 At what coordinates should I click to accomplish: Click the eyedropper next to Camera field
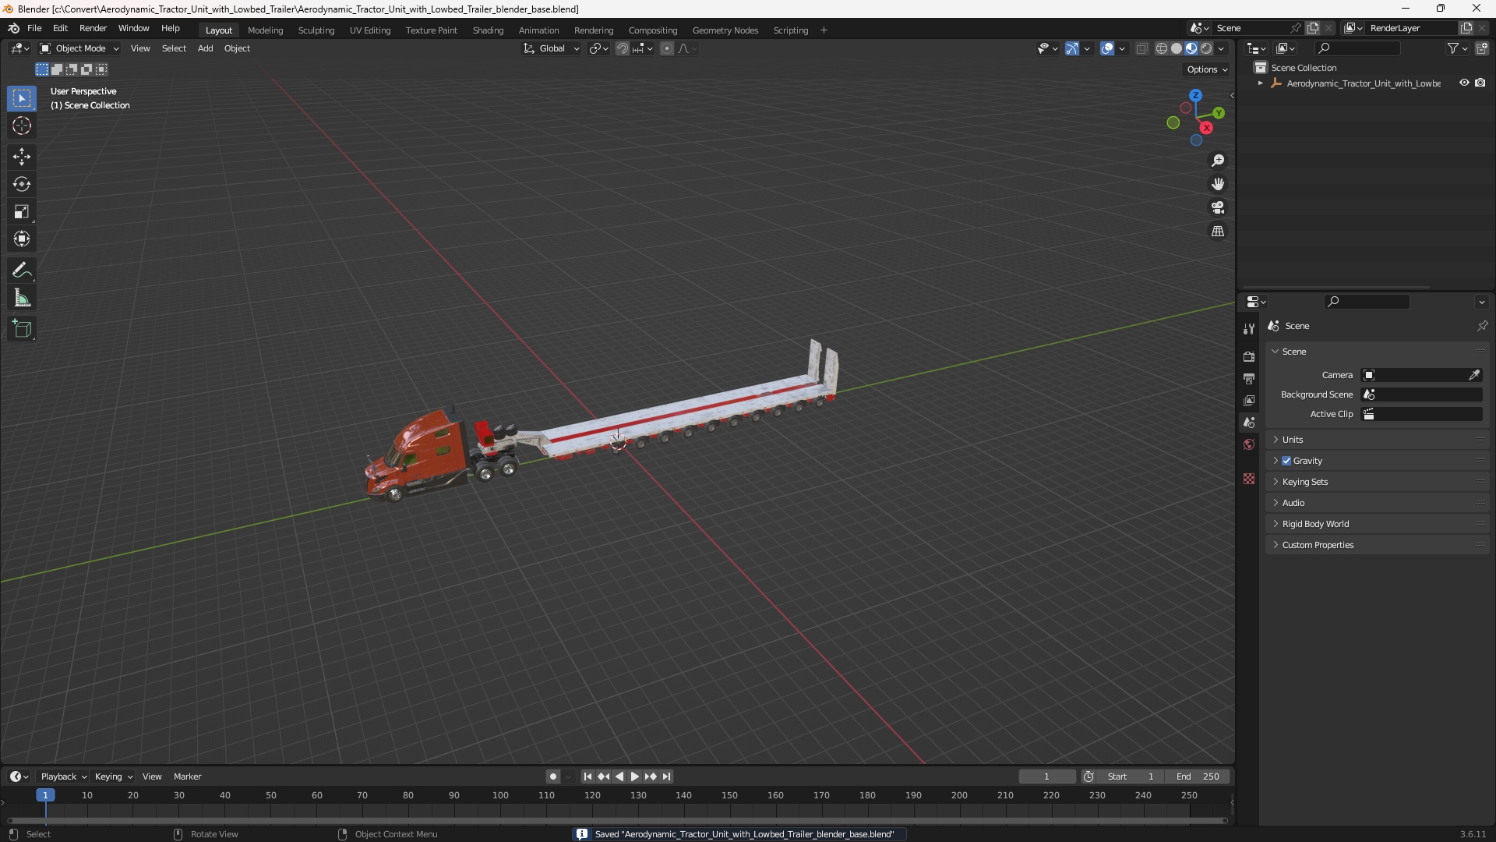click(x=1474, y=375)
